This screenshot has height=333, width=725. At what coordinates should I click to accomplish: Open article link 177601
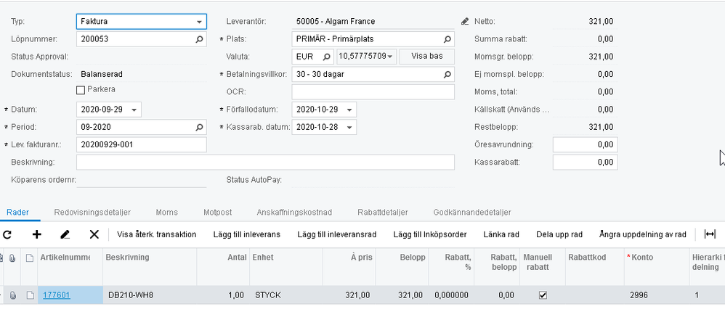pyautogui.click(x=57, y=295)
